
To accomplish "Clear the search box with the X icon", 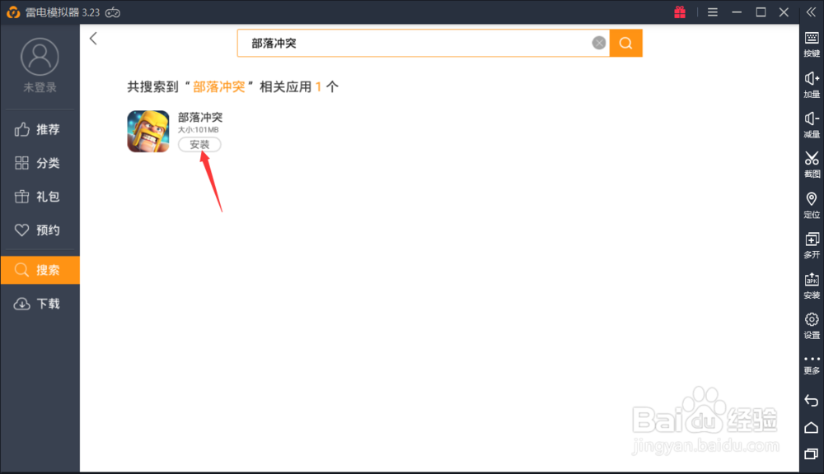I will (598, 43).
